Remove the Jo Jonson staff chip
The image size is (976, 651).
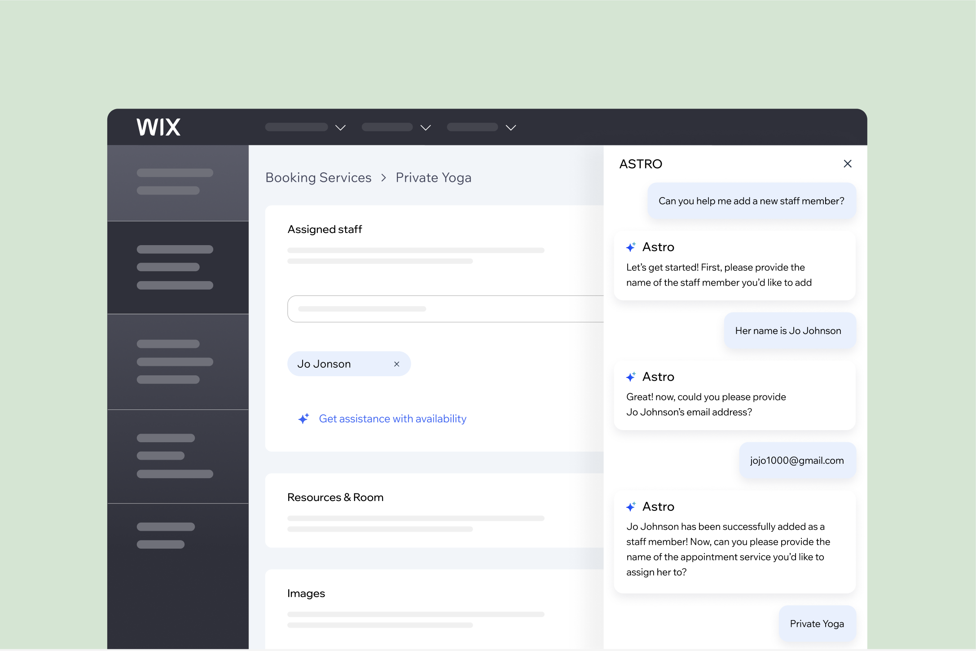click(396, 364)
